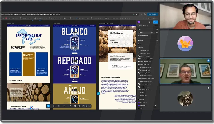Select the Move tool in Figma toolbar
214x124 pixels.
tap(48, 106)
